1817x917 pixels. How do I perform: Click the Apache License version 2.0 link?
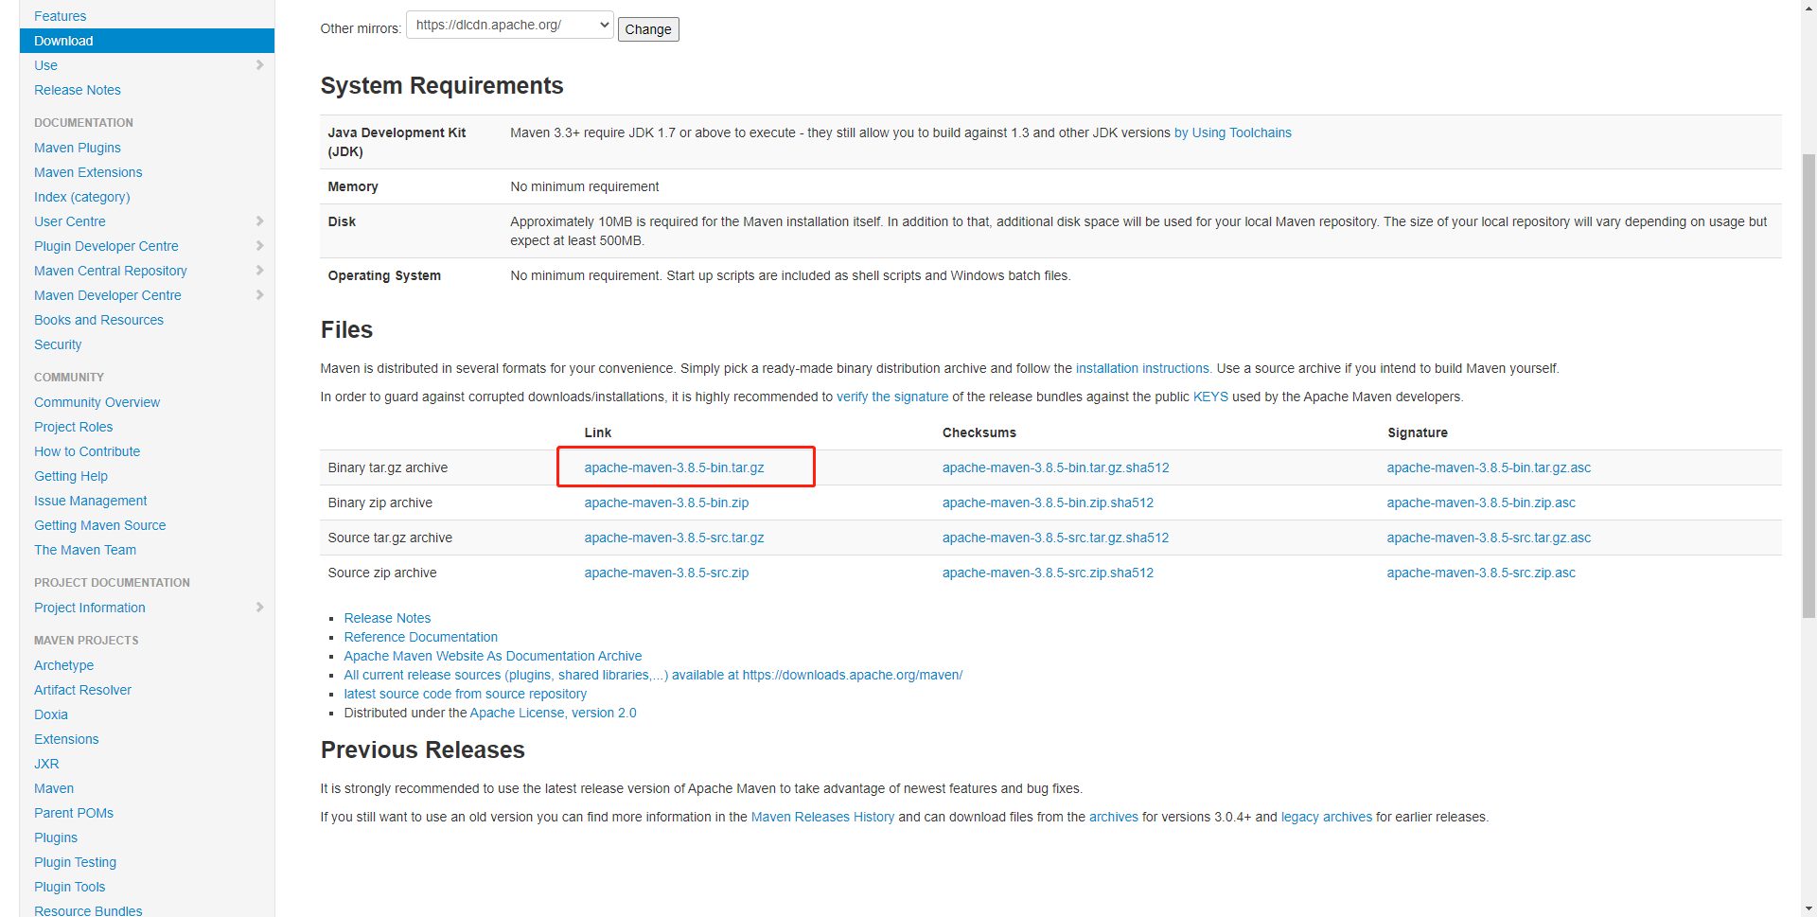553,713
